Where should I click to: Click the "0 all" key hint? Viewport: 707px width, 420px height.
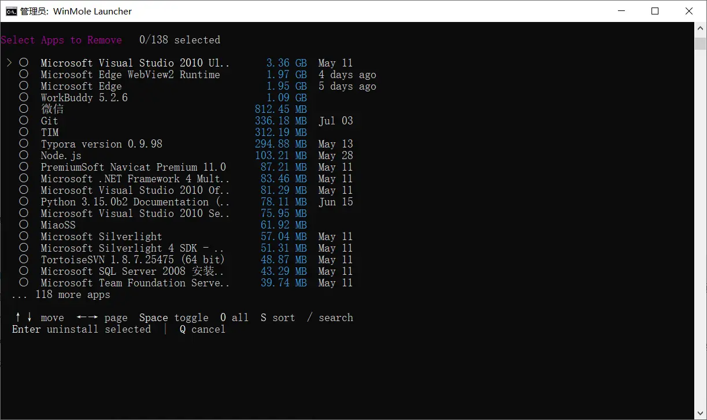click(x=235, y=318)
